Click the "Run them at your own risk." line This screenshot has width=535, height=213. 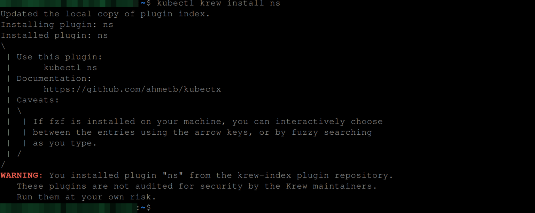click(86, 197)
